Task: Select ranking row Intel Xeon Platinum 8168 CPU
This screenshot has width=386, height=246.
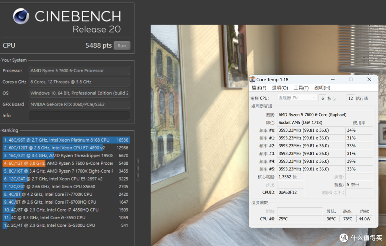Action: (66, 140)
